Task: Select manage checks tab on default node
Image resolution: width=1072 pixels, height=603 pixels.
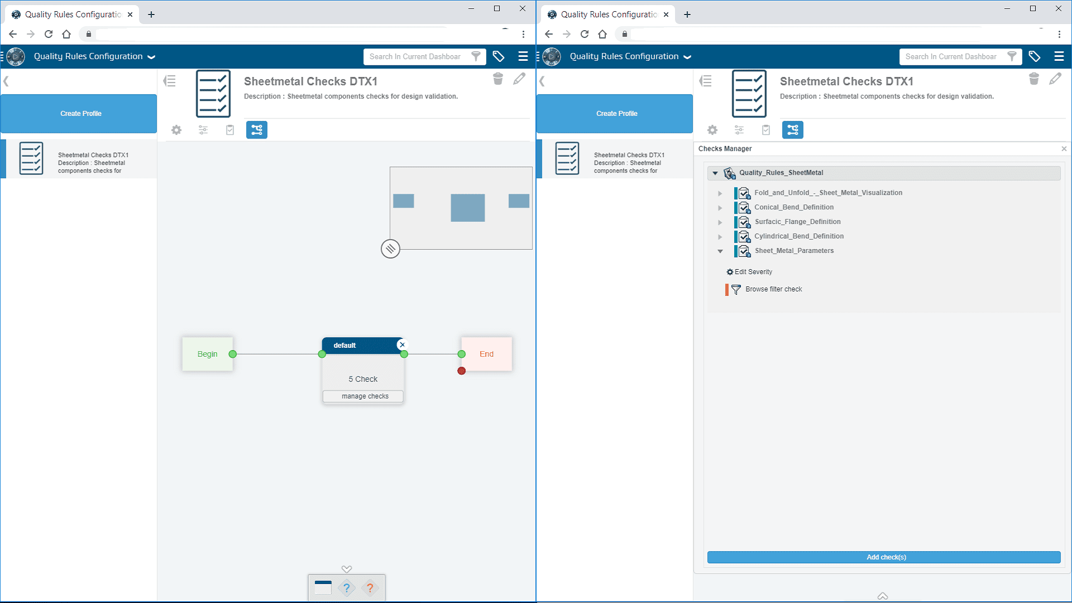Action: click(363, 396)
